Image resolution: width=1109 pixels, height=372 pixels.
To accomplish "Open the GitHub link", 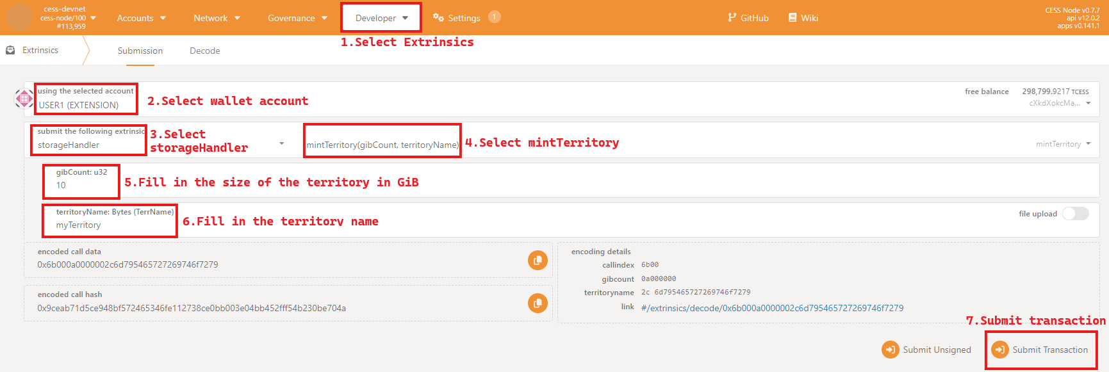I will [x=748, y=18].
